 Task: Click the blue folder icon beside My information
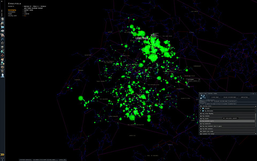point(203,111)
